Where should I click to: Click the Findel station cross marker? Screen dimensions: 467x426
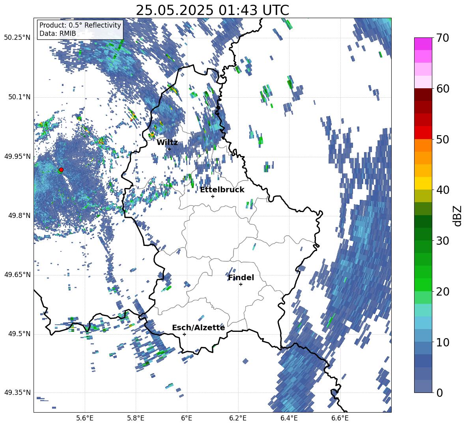coord(241,285)
